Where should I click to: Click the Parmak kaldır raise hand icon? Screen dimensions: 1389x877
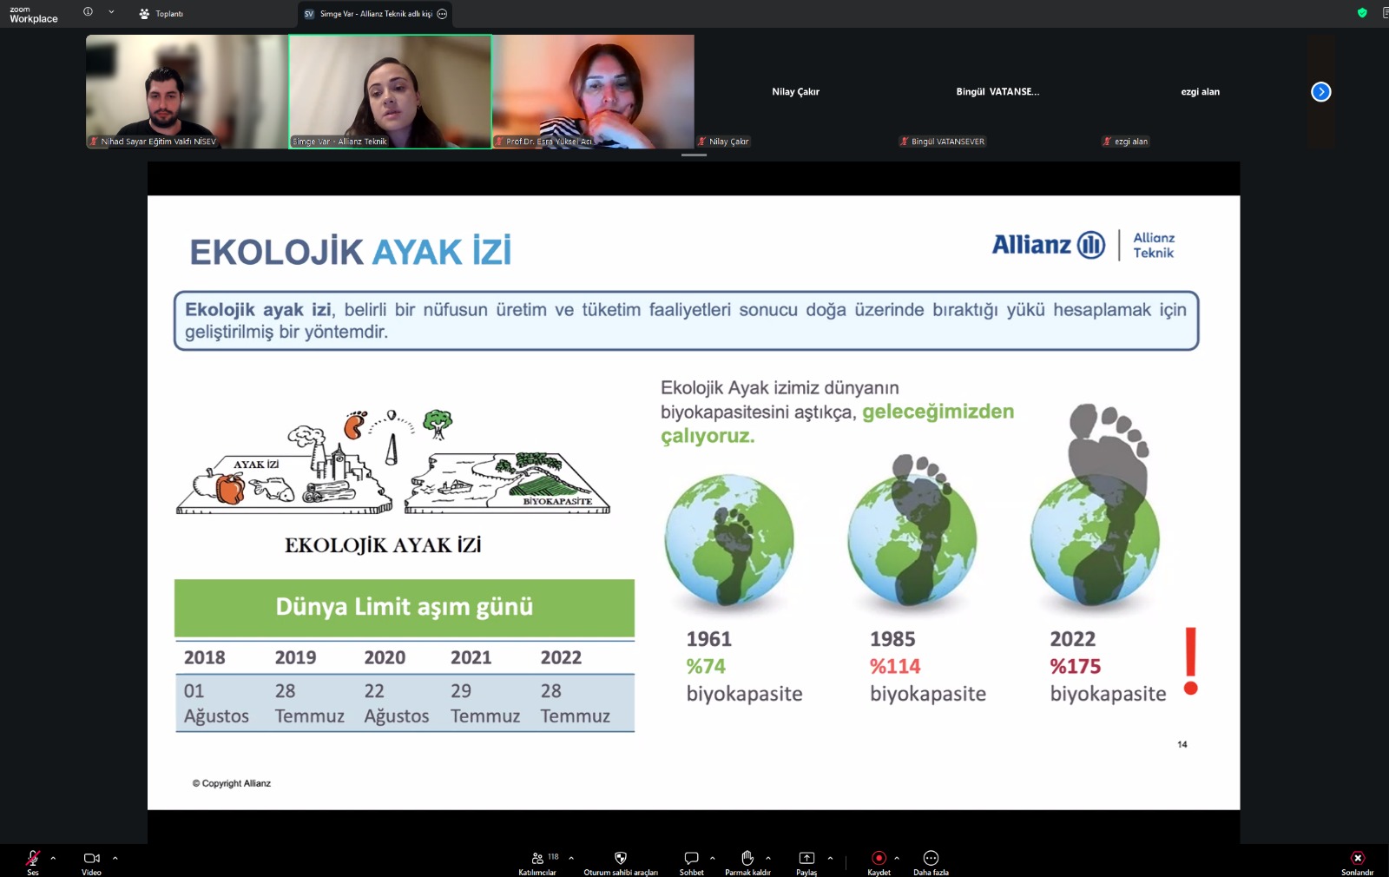tap(747, 858)
